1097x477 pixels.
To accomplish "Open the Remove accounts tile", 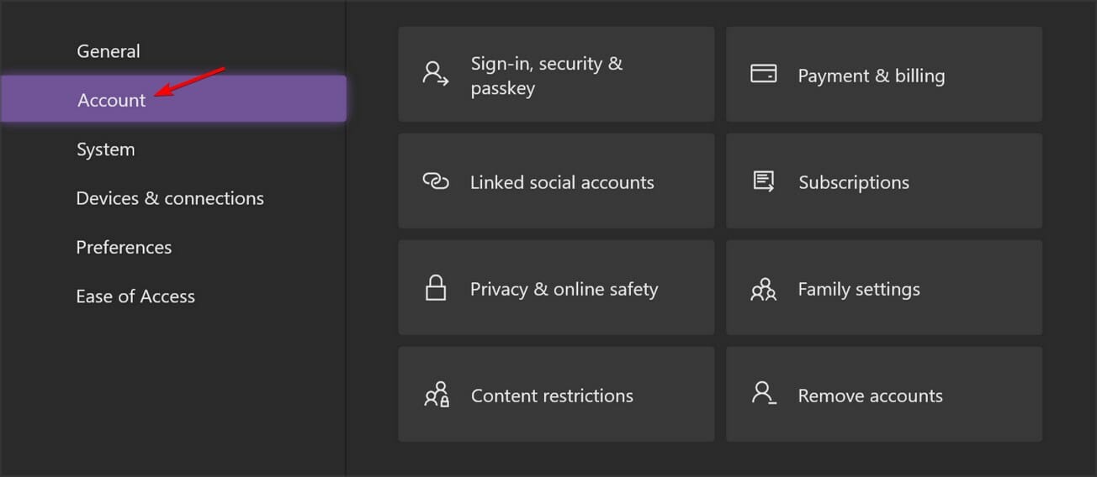I will point(884,394).
